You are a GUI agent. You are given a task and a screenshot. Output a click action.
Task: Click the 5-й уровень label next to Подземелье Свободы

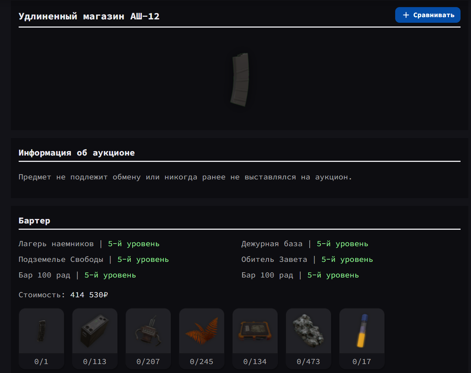pyautogui.click(x=143, y=260)
